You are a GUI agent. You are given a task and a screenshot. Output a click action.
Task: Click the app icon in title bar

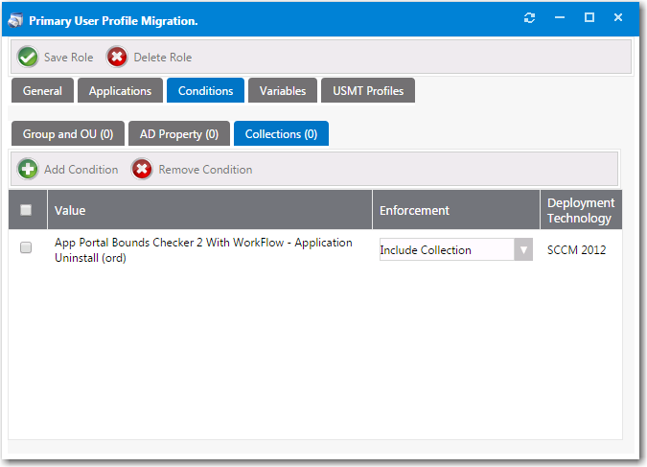(x=15, y=19)
